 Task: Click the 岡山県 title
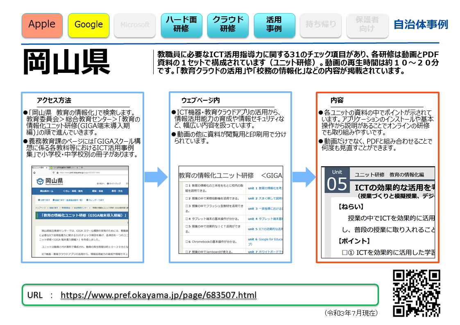[x=66, y=62]
